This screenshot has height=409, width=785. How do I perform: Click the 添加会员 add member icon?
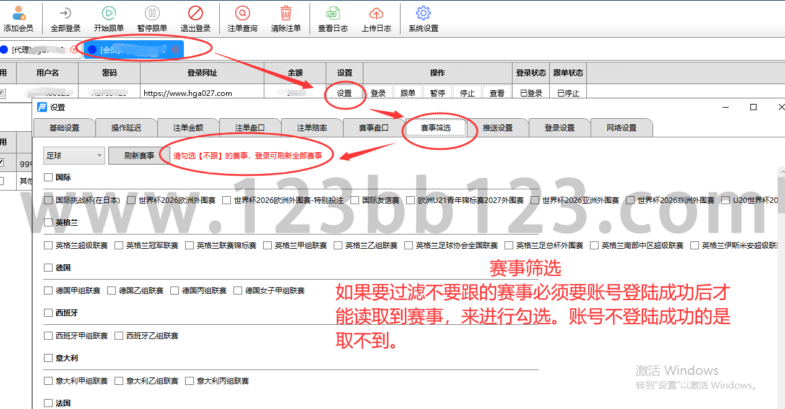pos(19,14)
